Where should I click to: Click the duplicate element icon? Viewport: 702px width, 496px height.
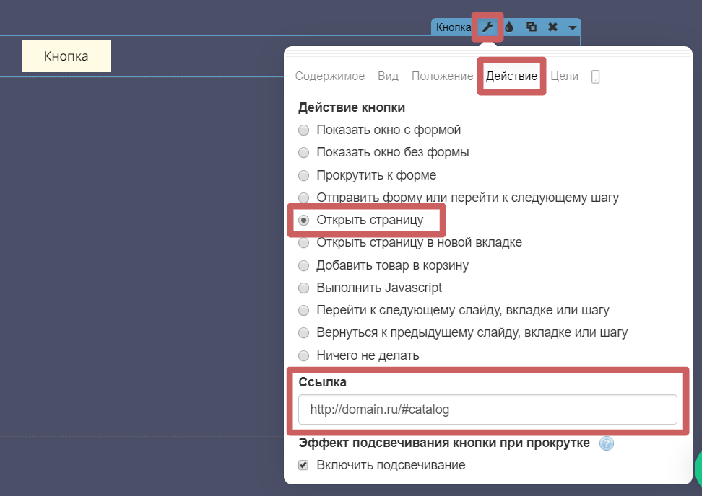[x=532, y=27]
